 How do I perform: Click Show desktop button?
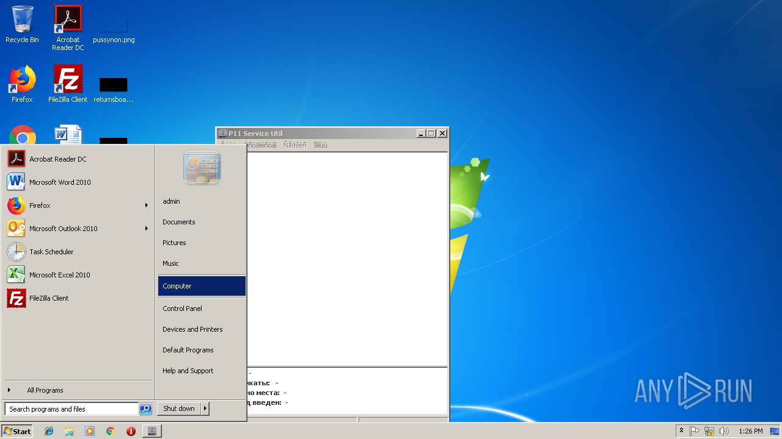coord(776,431)
